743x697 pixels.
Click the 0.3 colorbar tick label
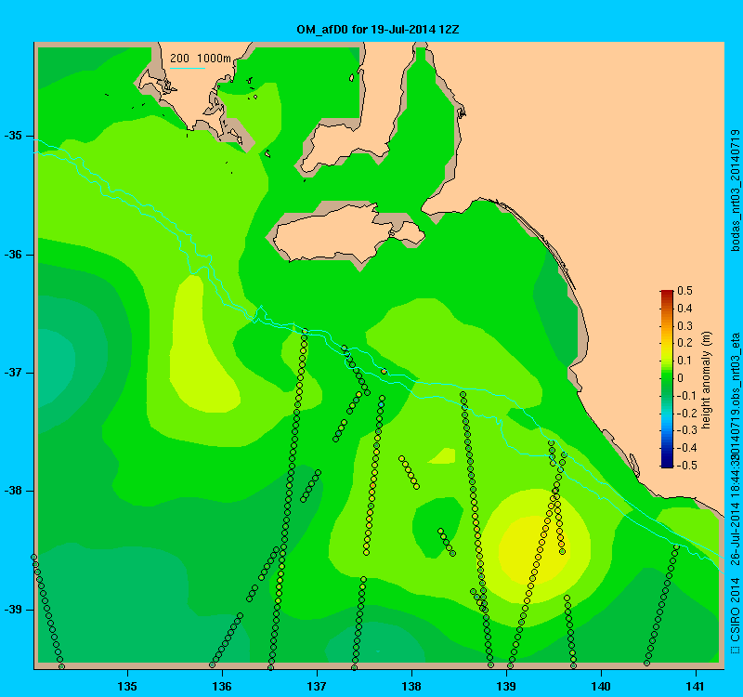684,326
